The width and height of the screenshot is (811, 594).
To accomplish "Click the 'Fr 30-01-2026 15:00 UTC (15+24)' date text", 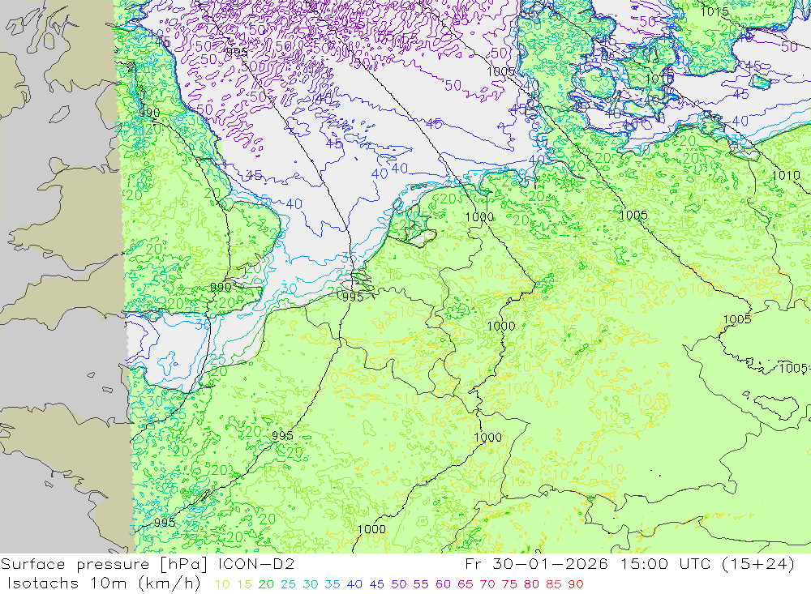I will (x=629, y=564).
